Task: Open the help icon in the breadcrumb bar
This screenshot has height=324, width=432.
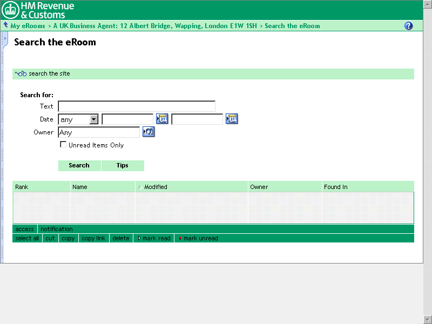Action: coord(408,26)
